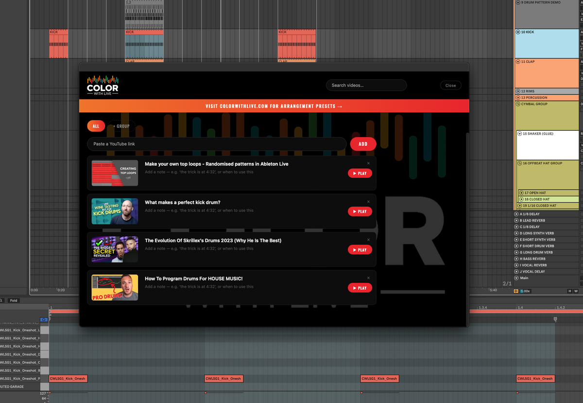Unfold the 18 CLOSED HAT track
Image resolution: width=583 pixels, height=403 pixels.
click(x=522, y=199)
